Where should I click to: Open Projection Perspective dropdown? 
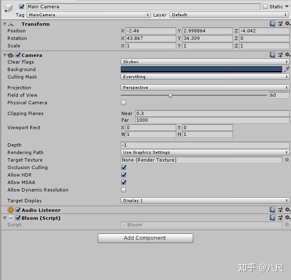[205, 87]
